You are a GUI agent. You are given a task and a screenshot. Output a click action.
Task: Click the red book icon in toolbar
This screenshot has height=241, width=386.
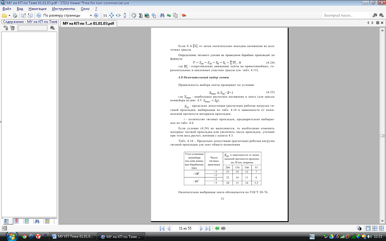click(x=184, y=15)
